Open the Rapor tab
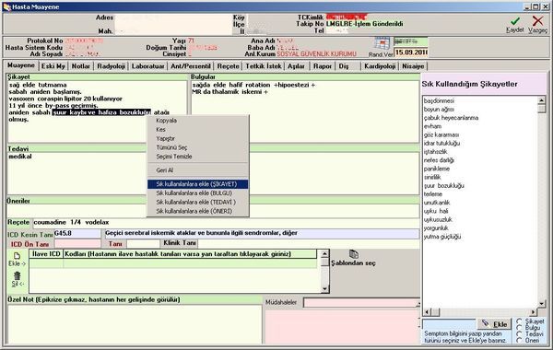Viewport: 553px width, 350px height. [323, 66]
